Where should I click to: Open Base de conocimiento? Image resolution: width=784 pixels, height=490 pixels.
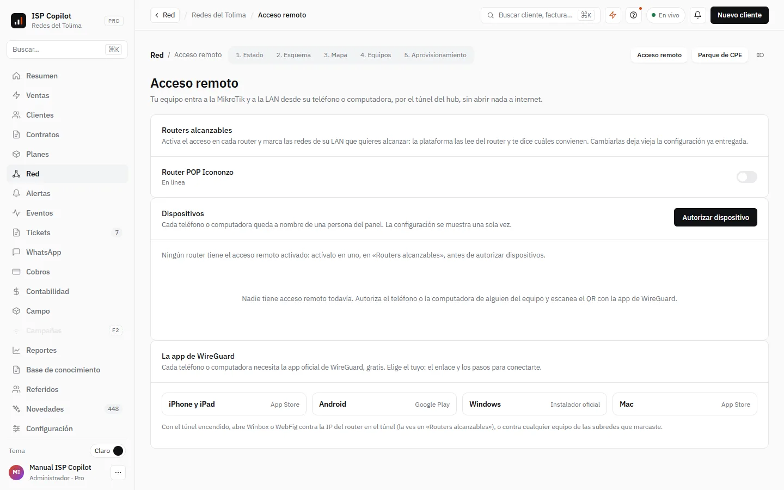(x=68, y=370)
